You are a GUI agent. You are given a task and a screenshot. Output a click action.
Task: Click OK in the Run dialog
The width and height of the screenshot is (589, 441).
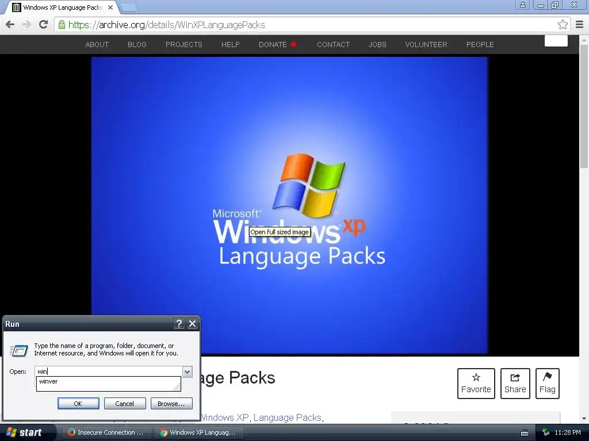[78, 404]
